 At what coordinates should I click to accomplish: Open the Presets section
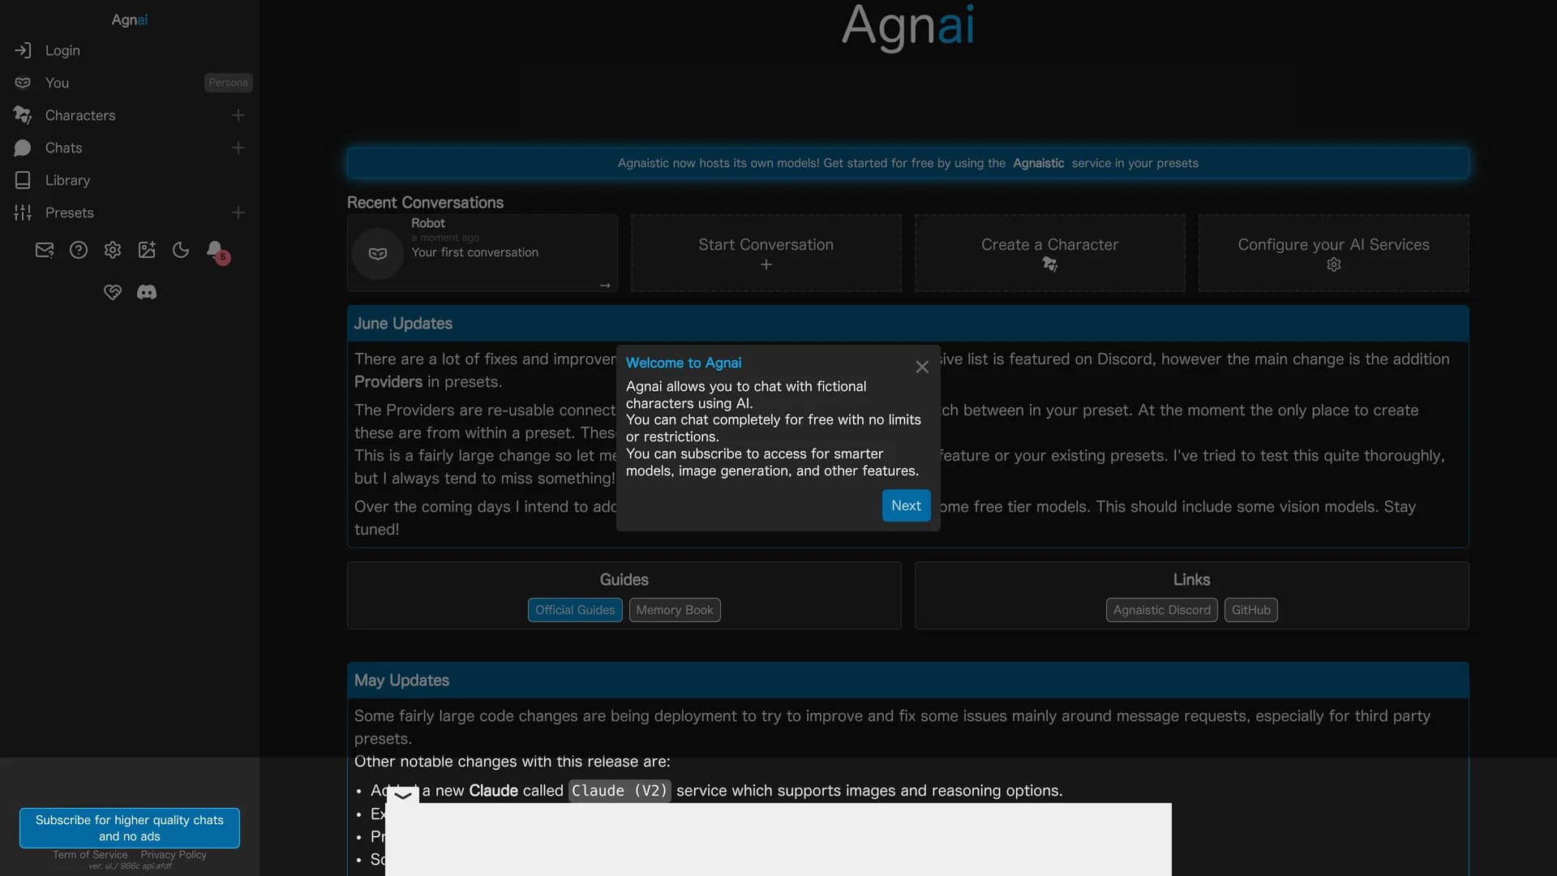(x=69, y=213)
